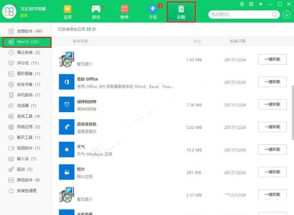Click the 语音录音机 title text
The height and width of the screenshot is (215, 294).
(87, 124)
